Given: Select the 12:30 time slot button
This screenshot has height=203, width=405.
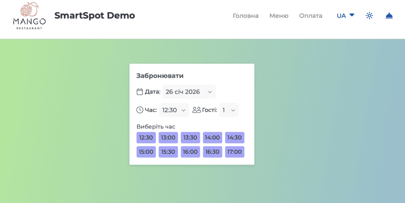Looking at the screenshot, I should point(146,137).
